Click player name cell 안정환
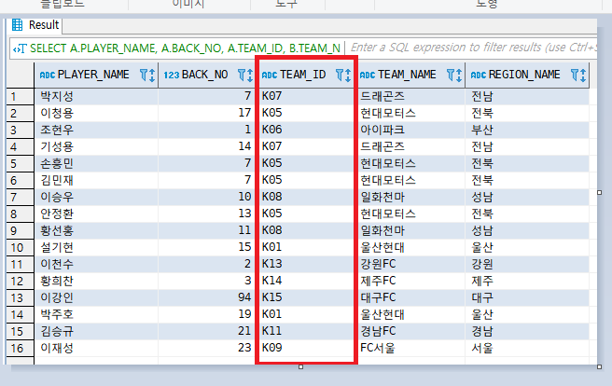Viewport: 612px width, 386px height. tap(96, 214)
